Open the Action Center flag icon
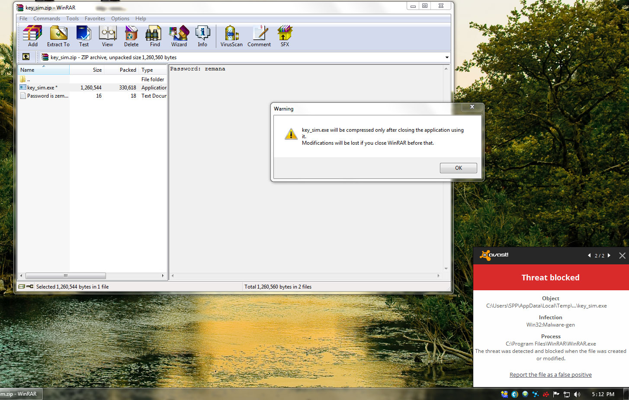The height and width of the screenshot is (400, 629). pos(556,394)
